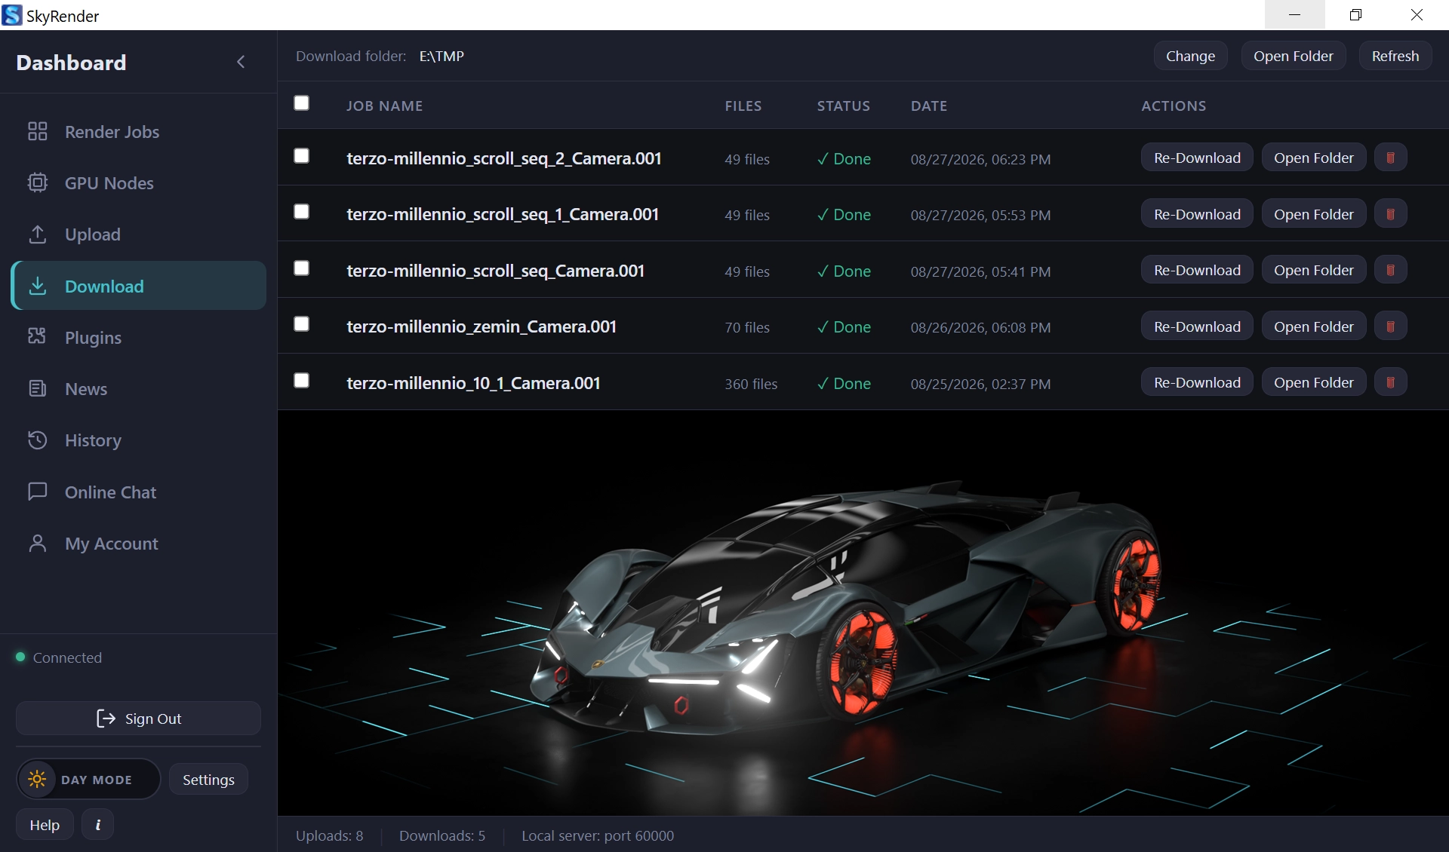Click the DATE column header

click(x=929, y=106)
